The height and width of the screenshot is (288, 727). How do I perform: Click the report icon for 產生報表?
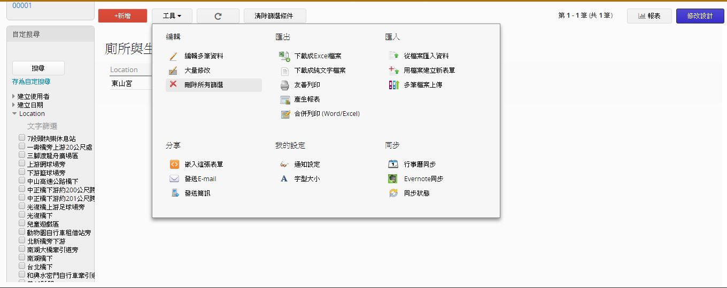pyautogui.click(x=285, y=99)
